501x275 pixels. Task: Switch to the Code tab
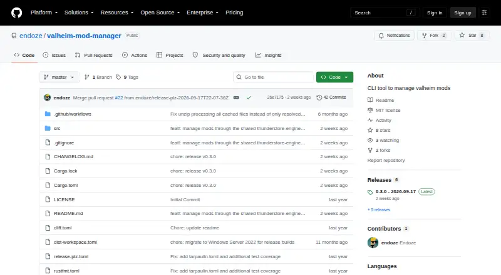pos(24,55)
